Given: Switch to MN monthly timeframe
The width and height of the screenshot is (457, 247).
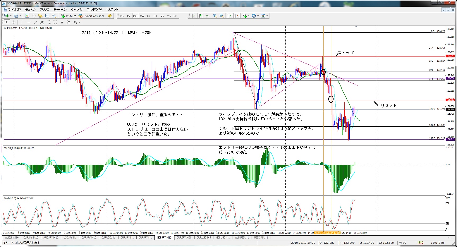Looking at the screenshot, I should [175, 16].
